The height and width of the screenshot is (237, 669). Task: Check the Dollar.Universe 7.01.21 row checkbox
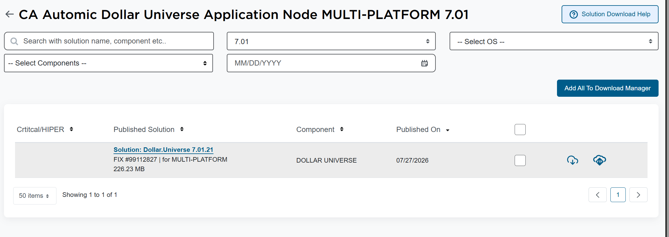coord(520,160)
